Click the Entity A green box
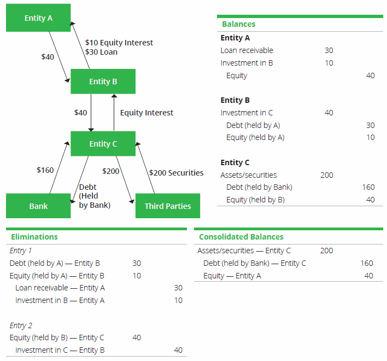 coord(38,18)
